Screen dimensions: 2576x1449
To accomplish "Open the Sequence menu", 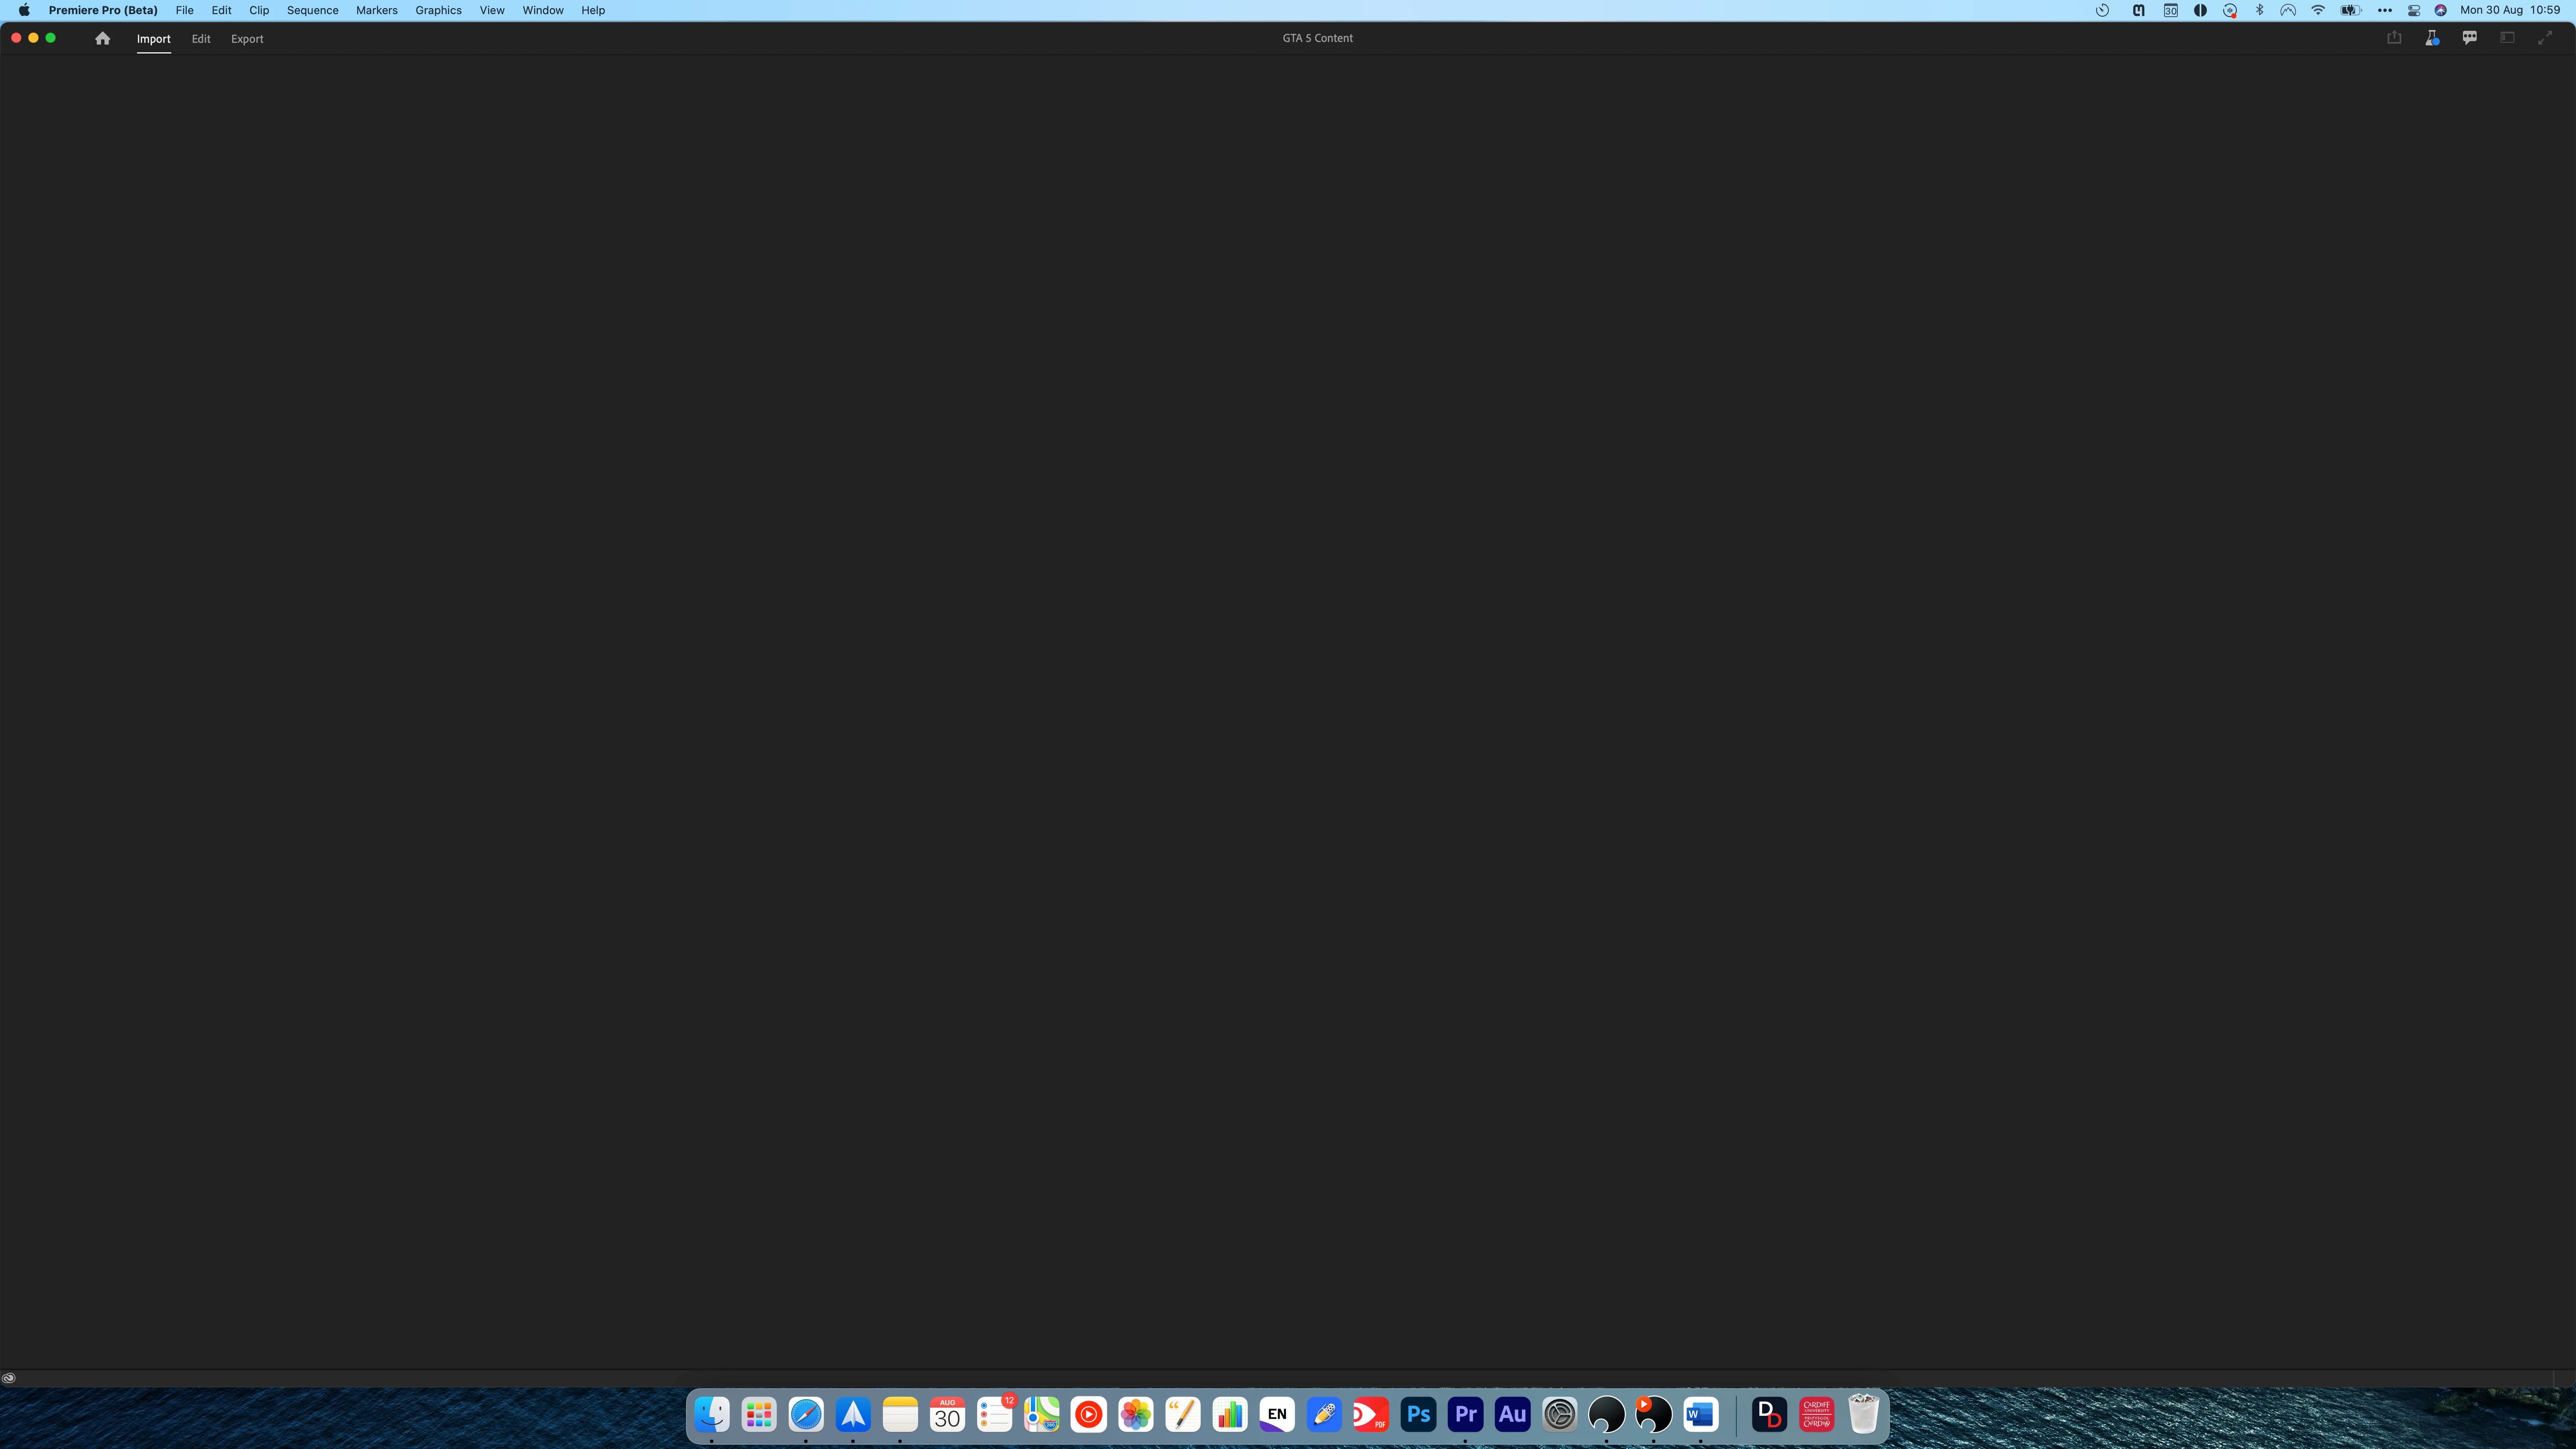I will coord(312,10).
